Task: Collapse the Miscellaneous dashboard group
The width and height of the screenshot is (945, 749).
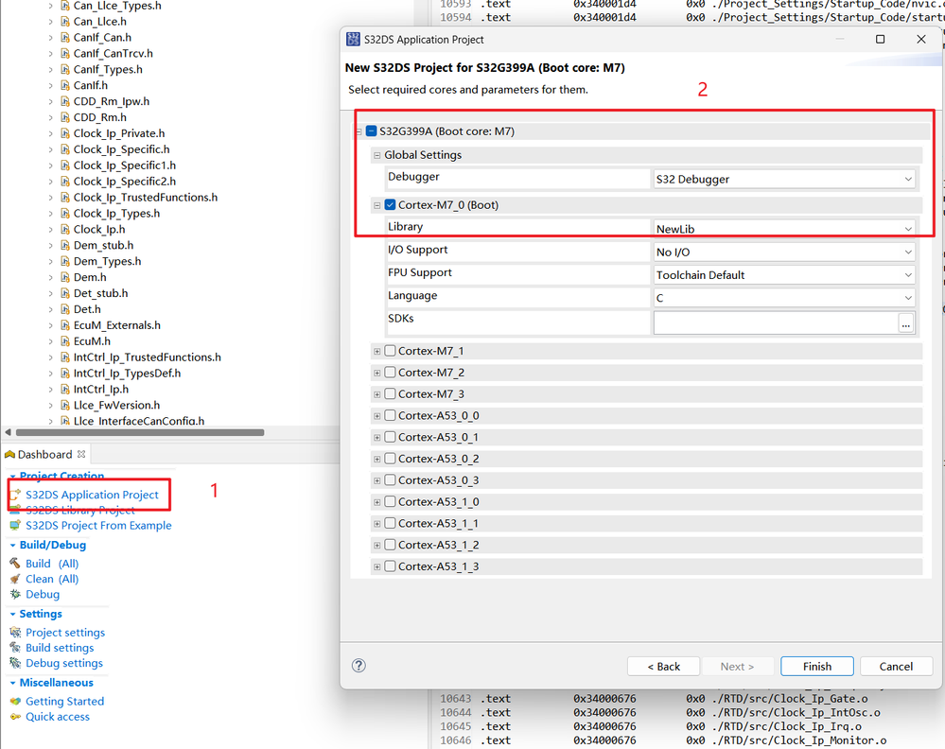Action: pyautogui.click(x=12, y=683)
